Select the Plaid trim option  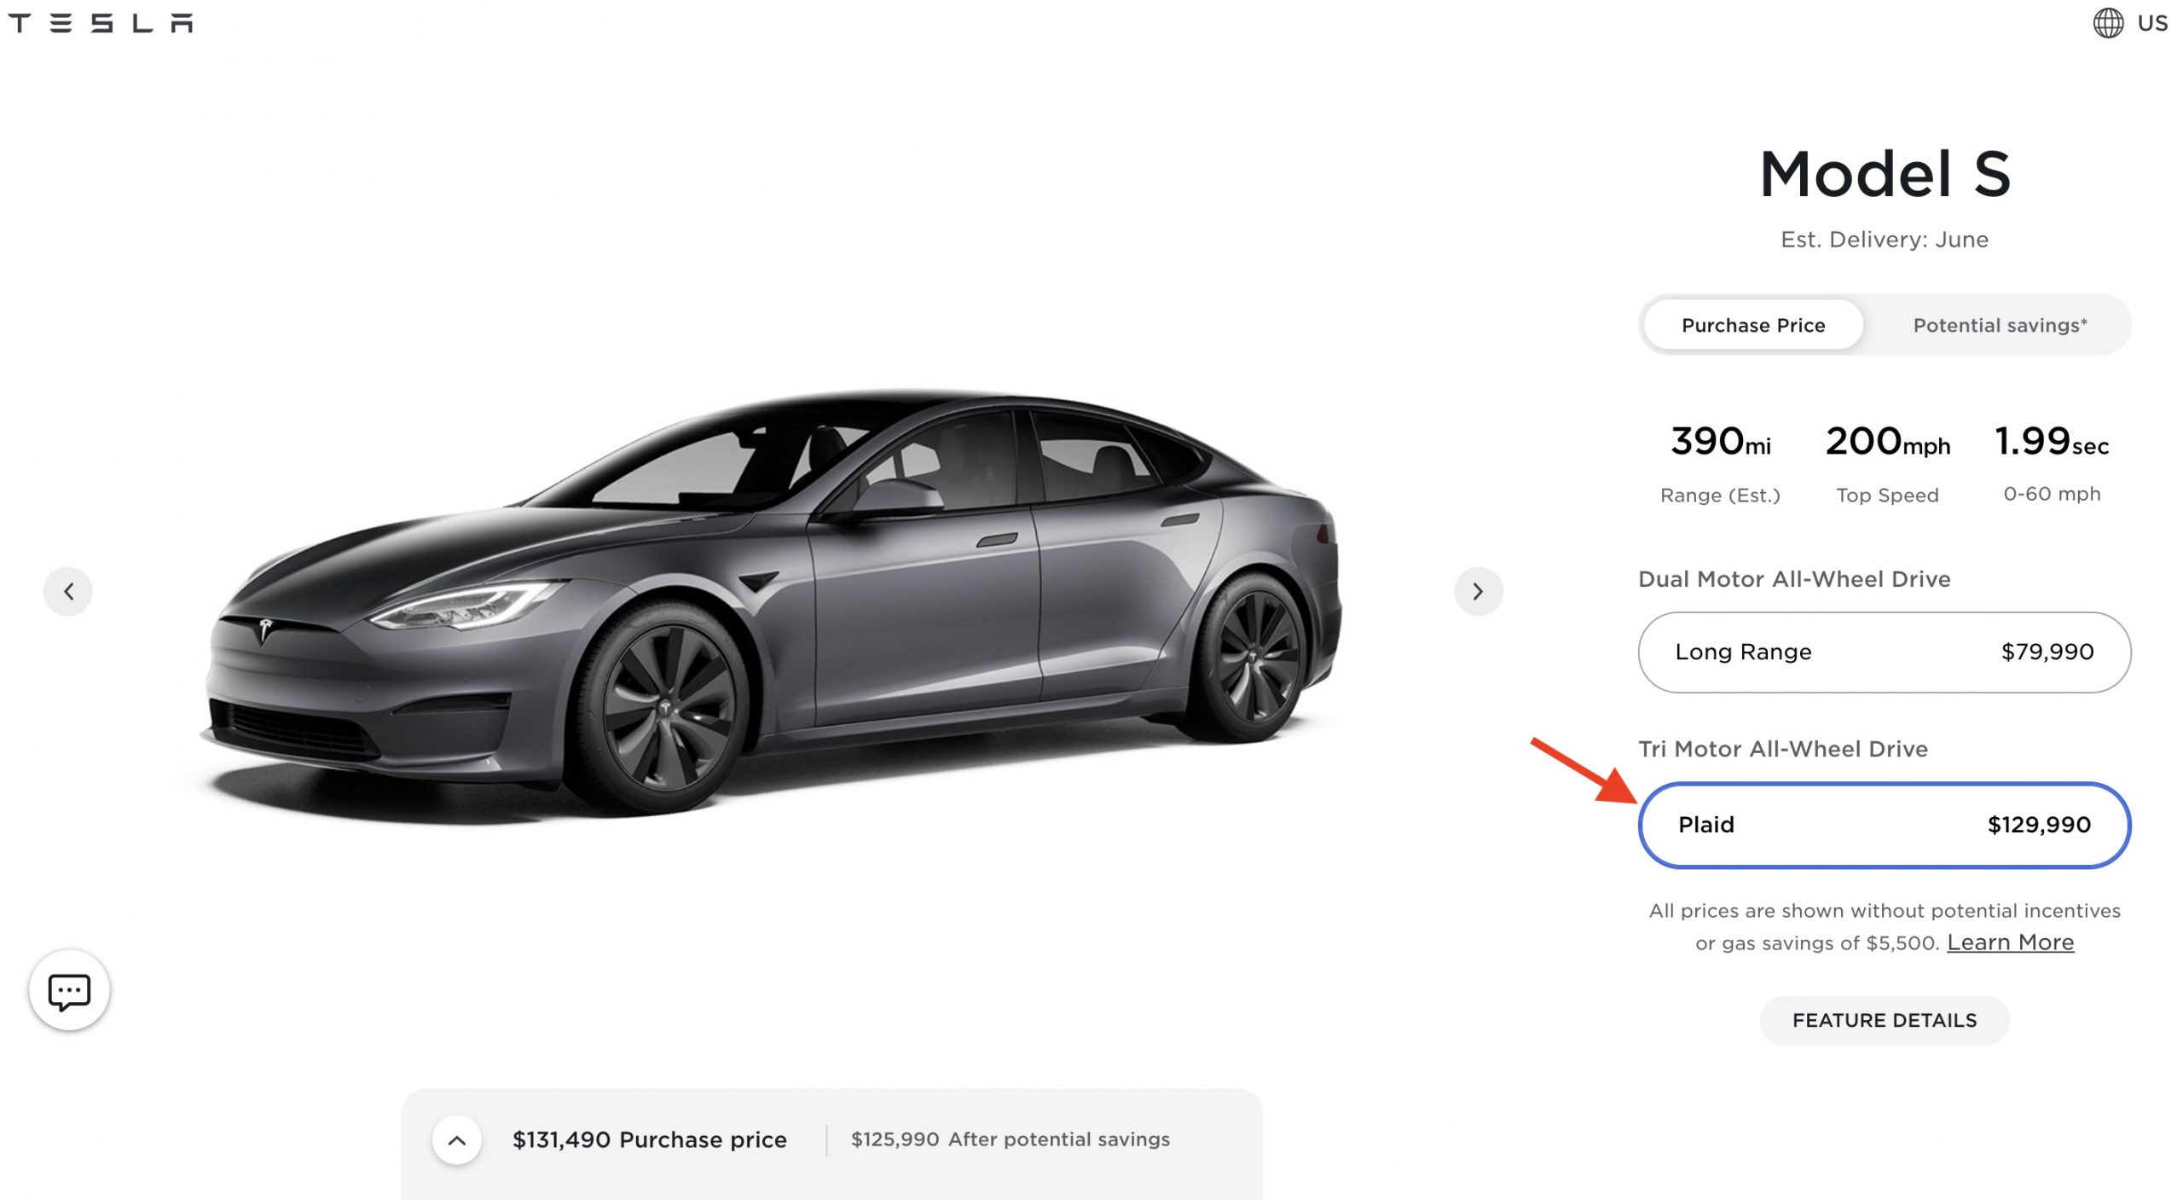tap(1883, 825)
